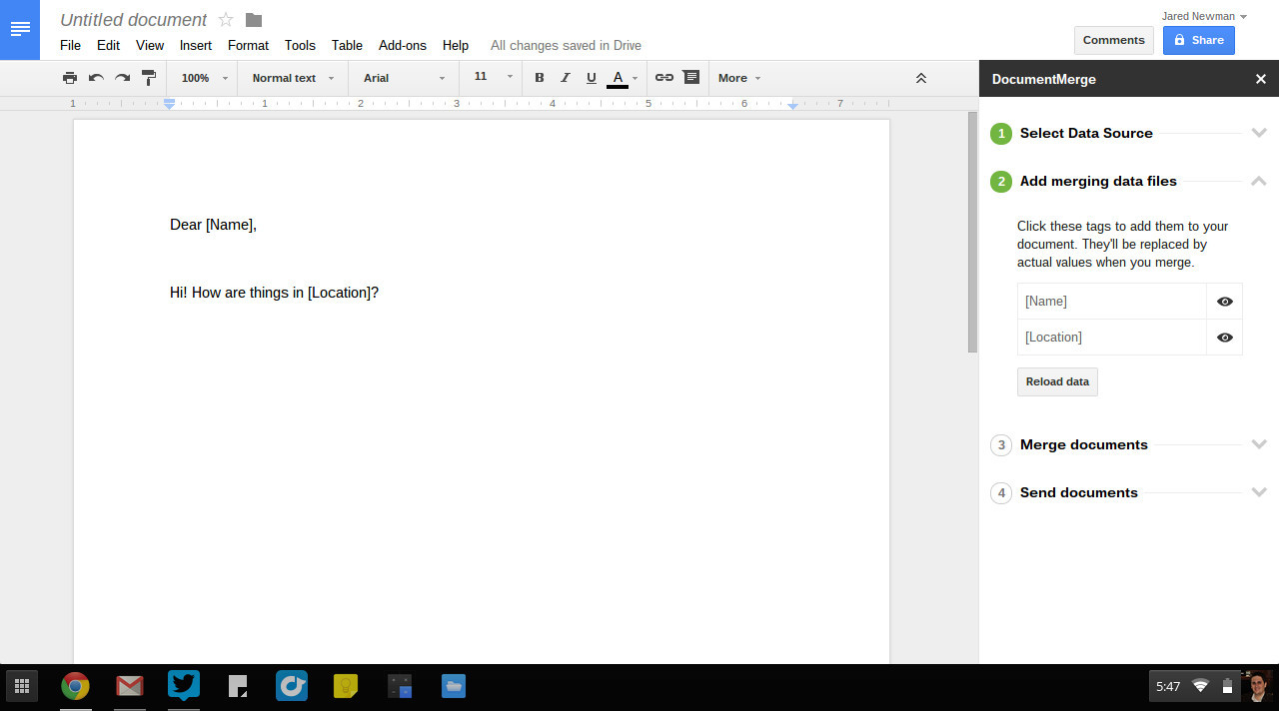This screenshot has width=1279, height=711.
Task: Select the paint format roller tool
Action: pos(149,78)
